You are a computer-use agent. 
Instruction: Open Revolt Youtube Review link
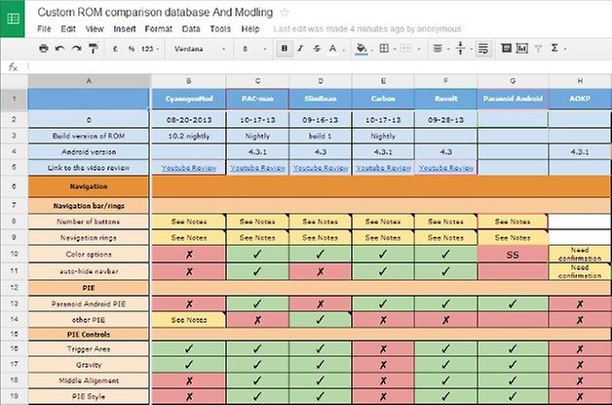tap(446, 168)
